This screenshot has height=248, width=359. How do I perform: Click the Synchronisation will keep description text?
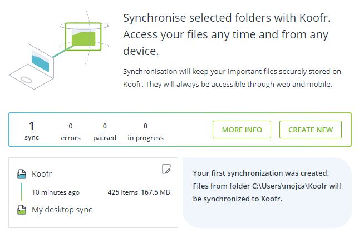[x=232, y=78]
